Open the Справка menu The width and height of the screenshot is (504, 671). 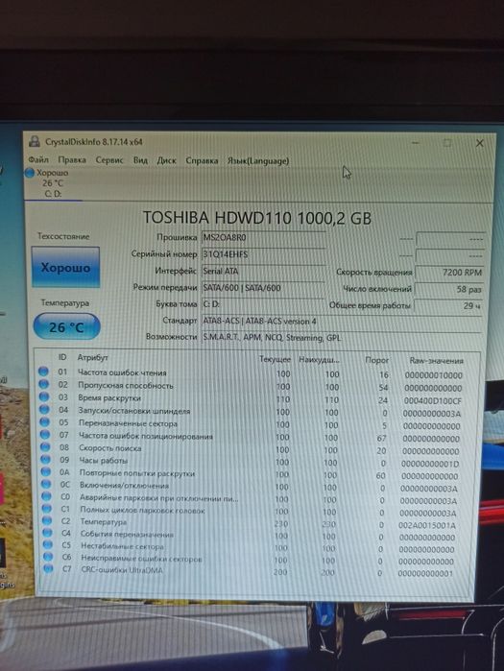[x=202, y=161]
